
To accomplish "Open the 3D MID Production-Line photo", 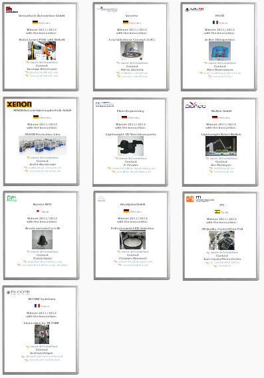I will [43, 145].
